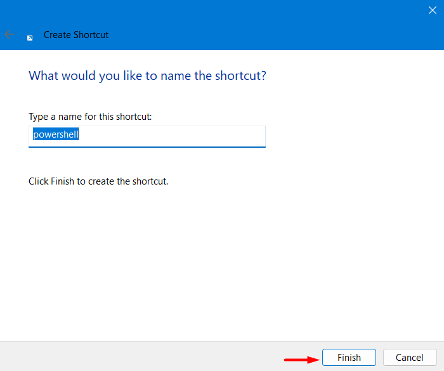Click the 'What would you like to name the shortcut?' heading
Image resolution: width=444 pixels, height=371 pixels.
147,75
